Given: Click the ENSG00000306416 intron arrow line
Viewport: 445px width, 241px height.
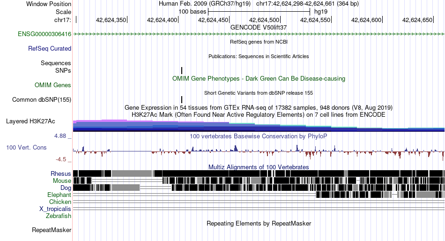Looking at the screenshot, I should click(259, 34).
